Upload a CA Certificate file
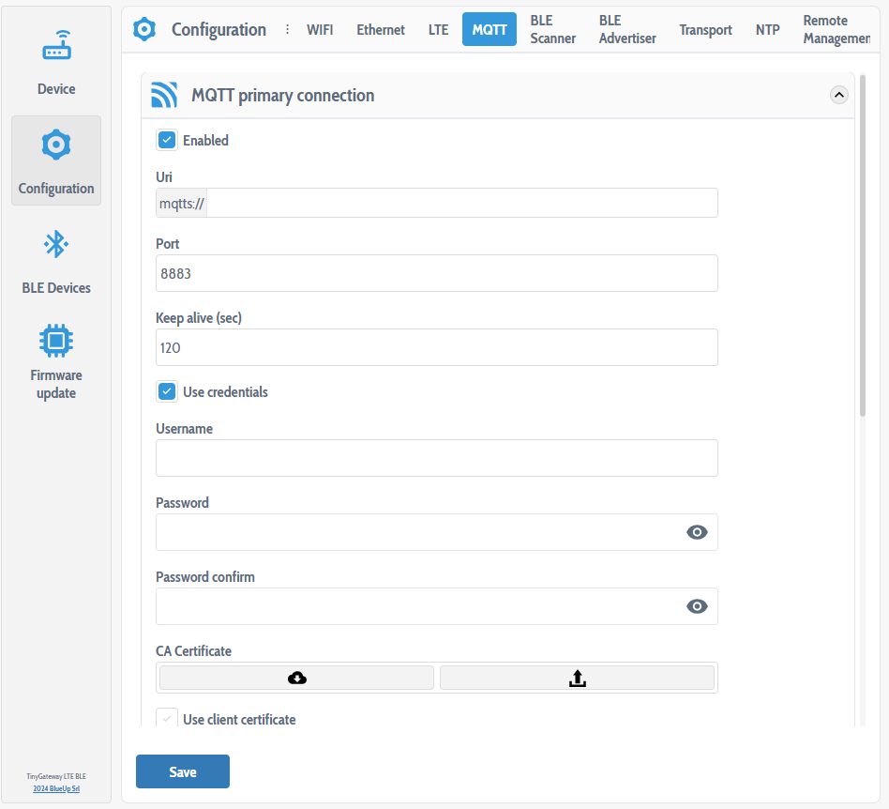Image resolution: width=889 pixels, height=809 pixels. click(577, 677)
